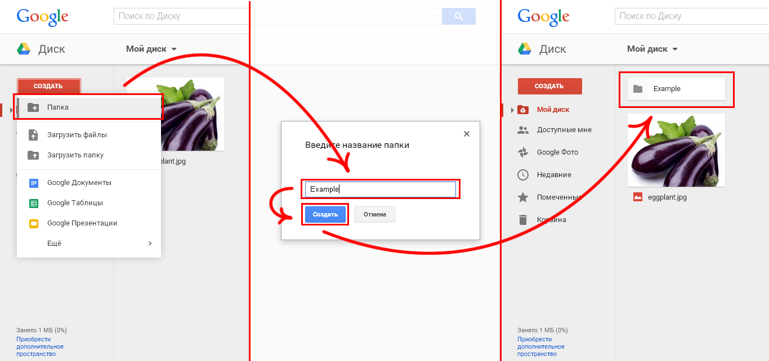Screen dimensions: 769x361
Task: Click the eggplant.jpg file name label
Action: pos(667,197)
